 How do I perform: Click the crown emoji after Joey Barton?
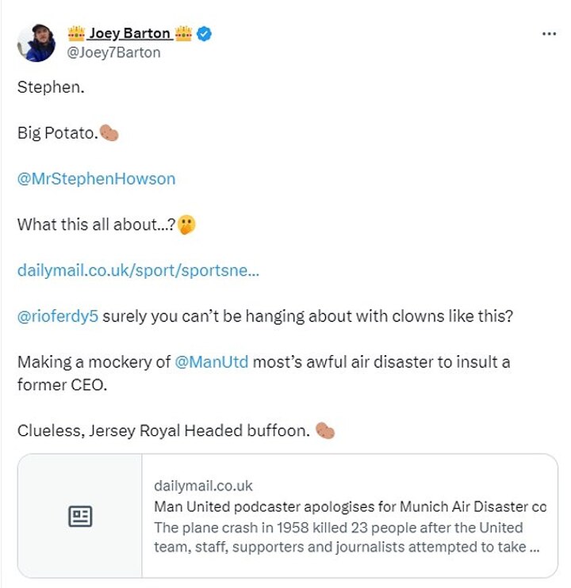coord(183,33)
